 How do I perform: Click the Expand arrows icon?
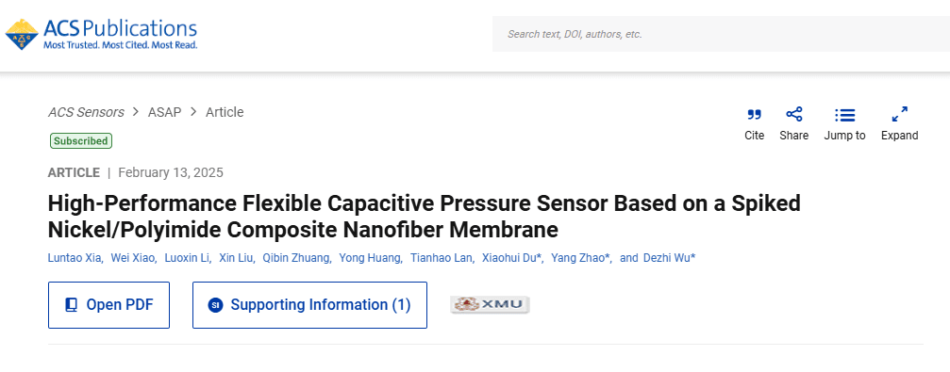[x=900, y=114]
